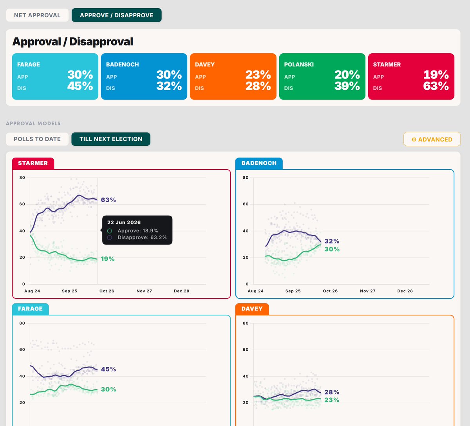Click Dec 28 on Starmer chart axis

pyautogui.click(x=182, y=291)
